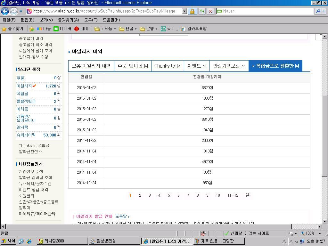
Task: Click the red Stop loading icon
Action: coord(210,11)
